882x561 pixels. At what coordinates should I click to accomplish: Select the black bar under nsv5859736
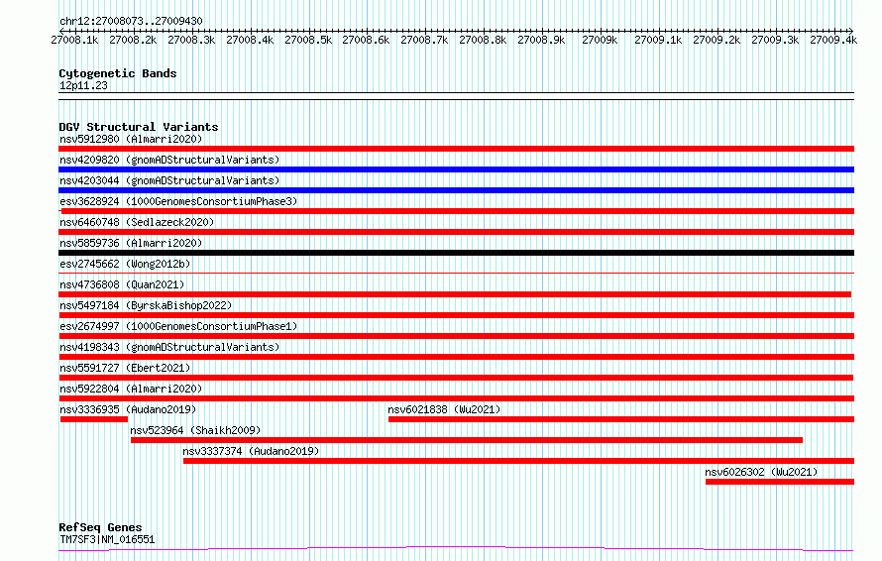[456, 253]
